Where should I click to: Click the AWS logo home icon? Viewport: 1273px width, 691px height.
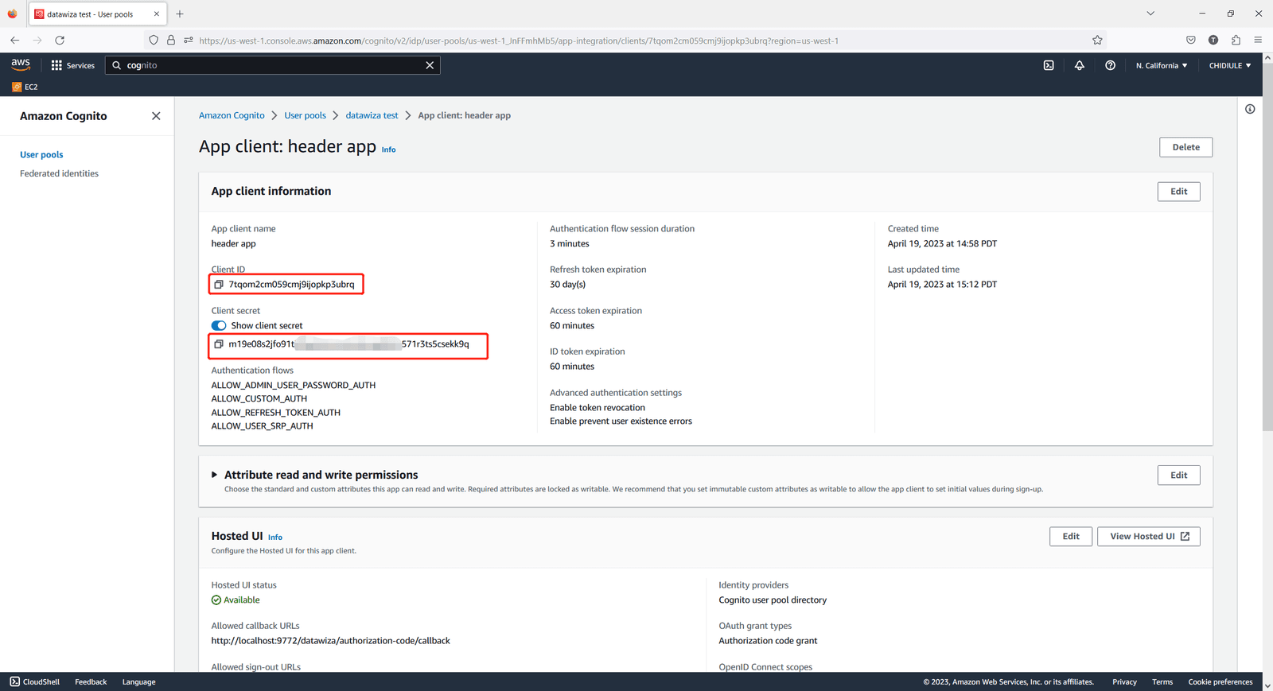pos(21,64)
